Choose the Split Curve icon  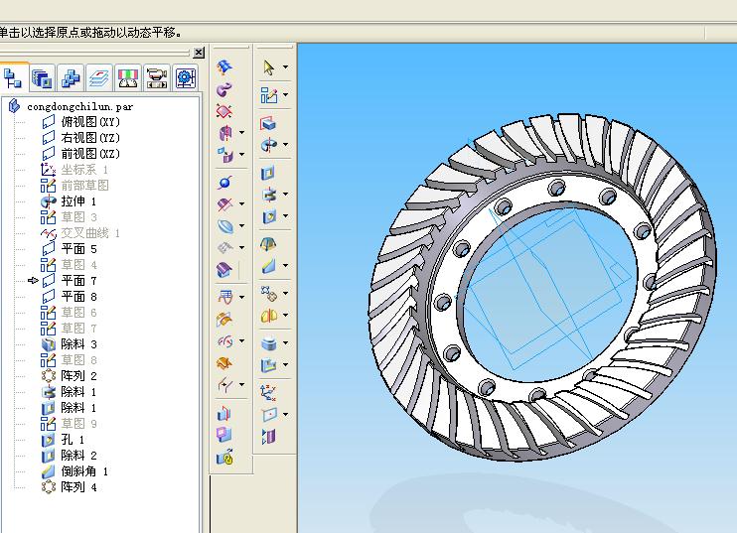tap(225, 385)
